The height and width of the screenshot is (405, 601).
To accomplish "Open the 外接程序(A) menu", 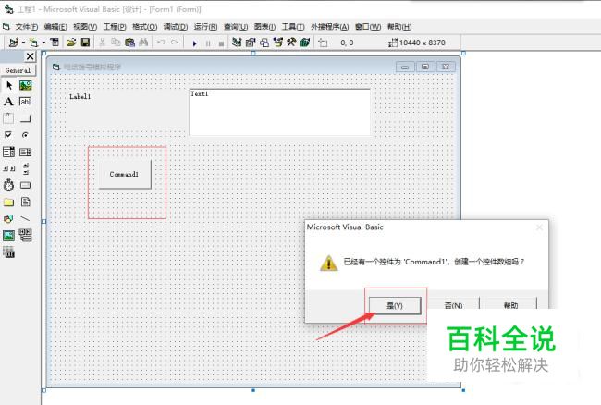I will click(330, 27).
